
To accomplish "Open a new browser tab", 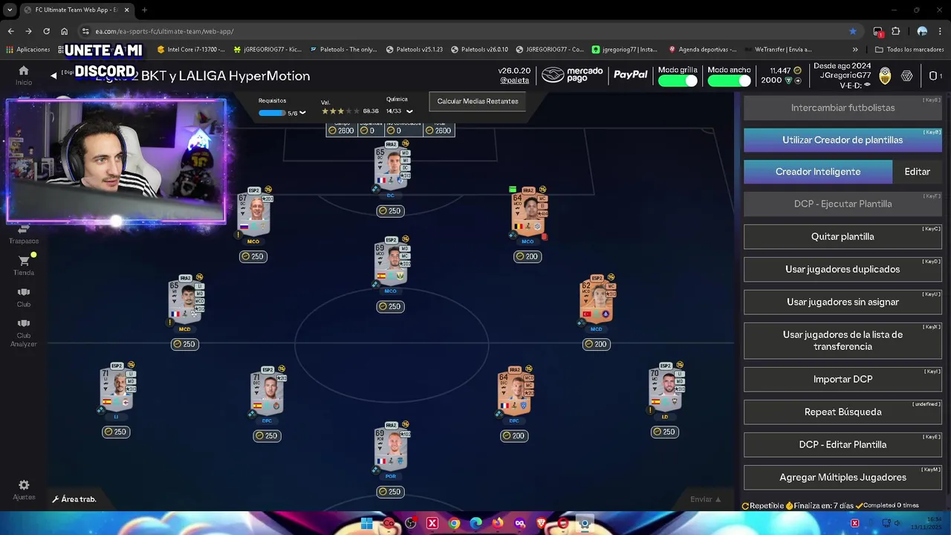I will 144,10.
